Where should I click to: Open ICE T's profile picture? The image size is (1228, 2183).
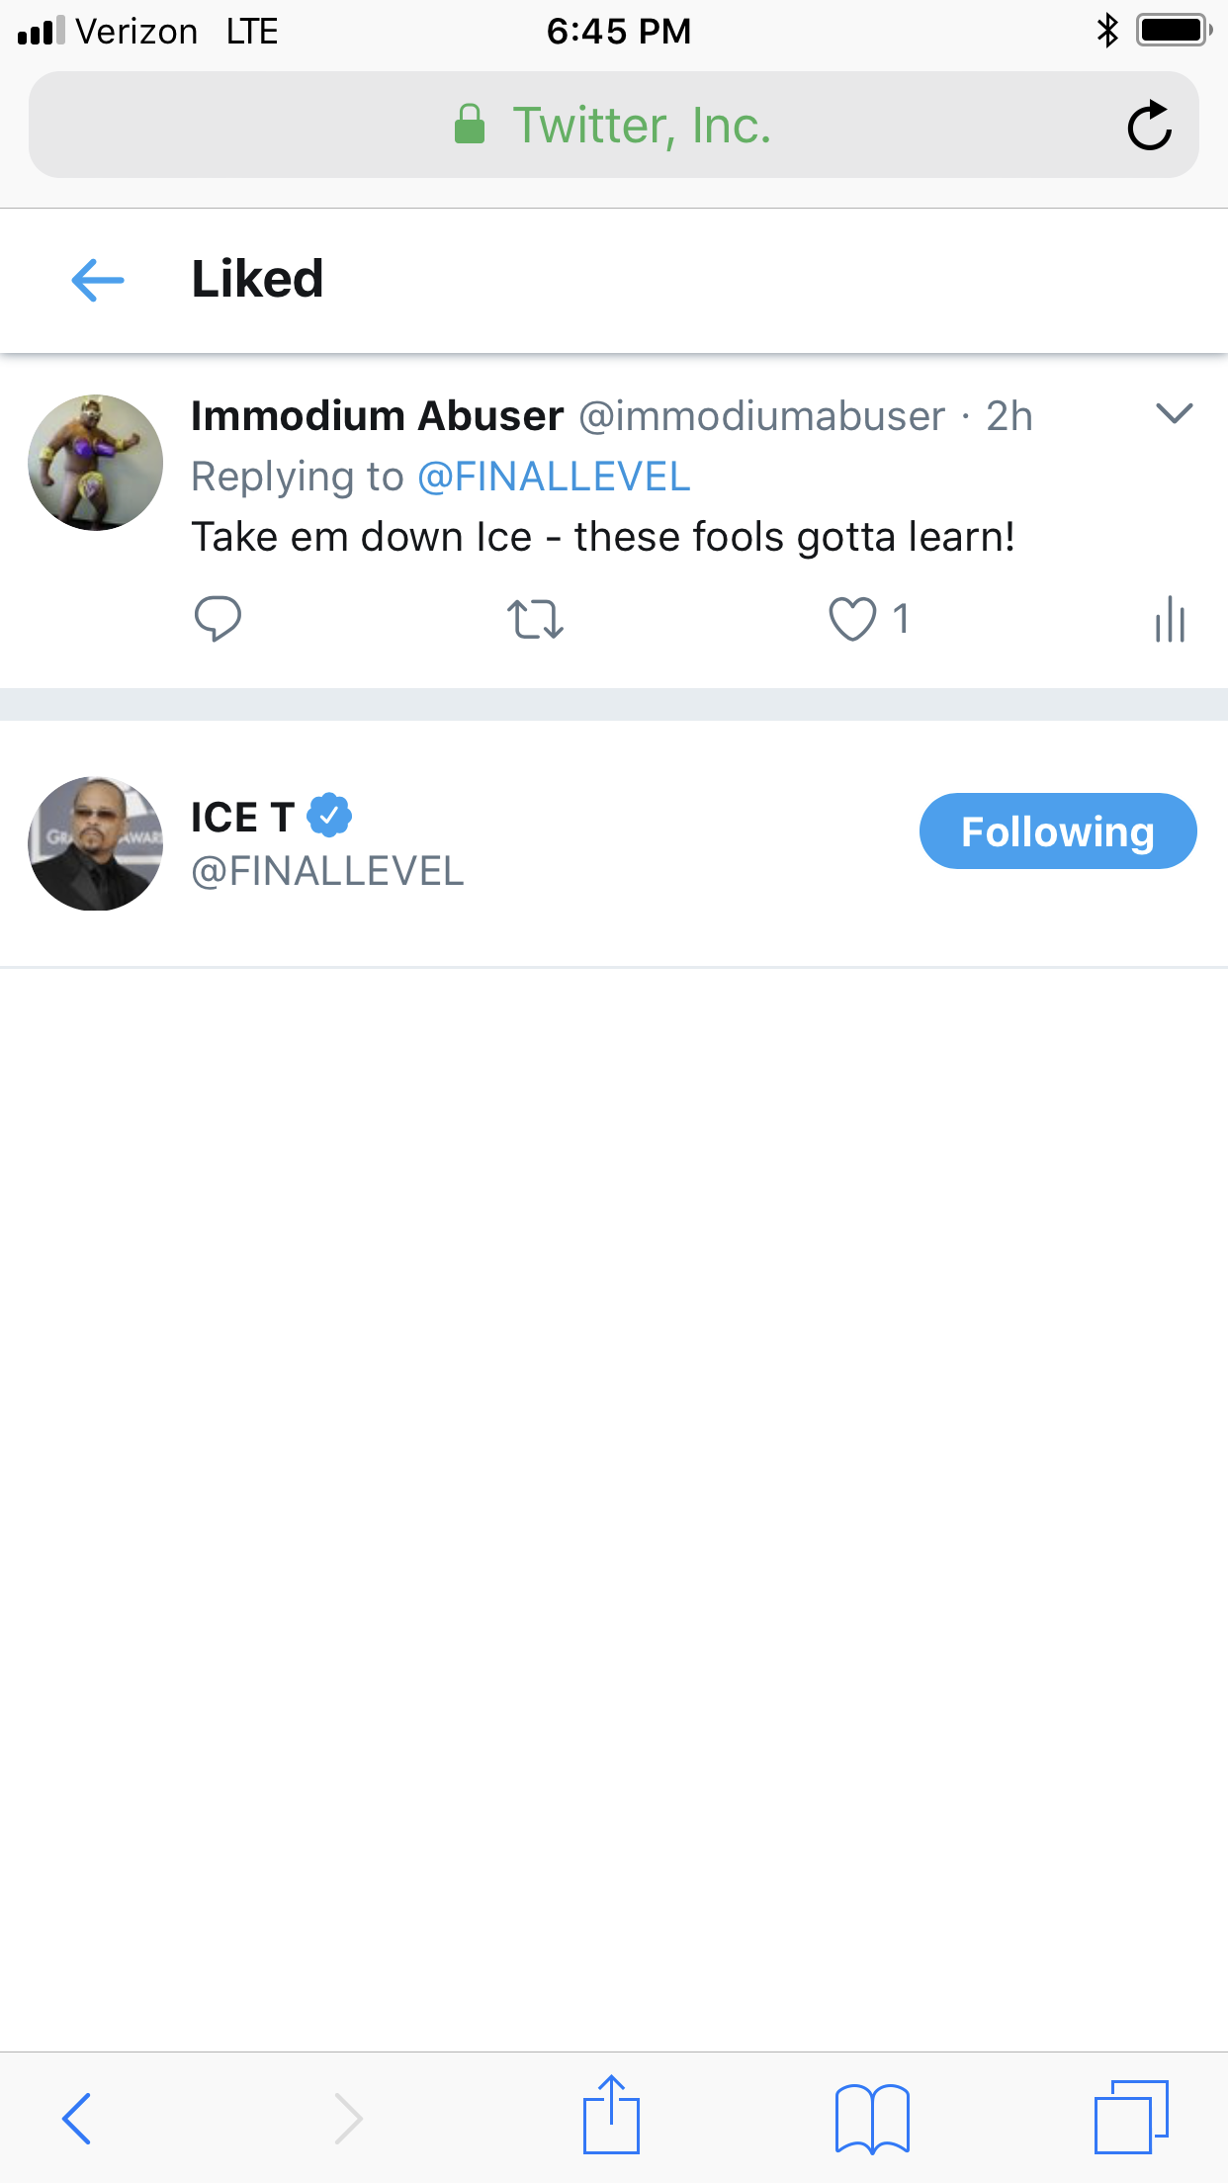pyautogui.click(x=96, y=843)
